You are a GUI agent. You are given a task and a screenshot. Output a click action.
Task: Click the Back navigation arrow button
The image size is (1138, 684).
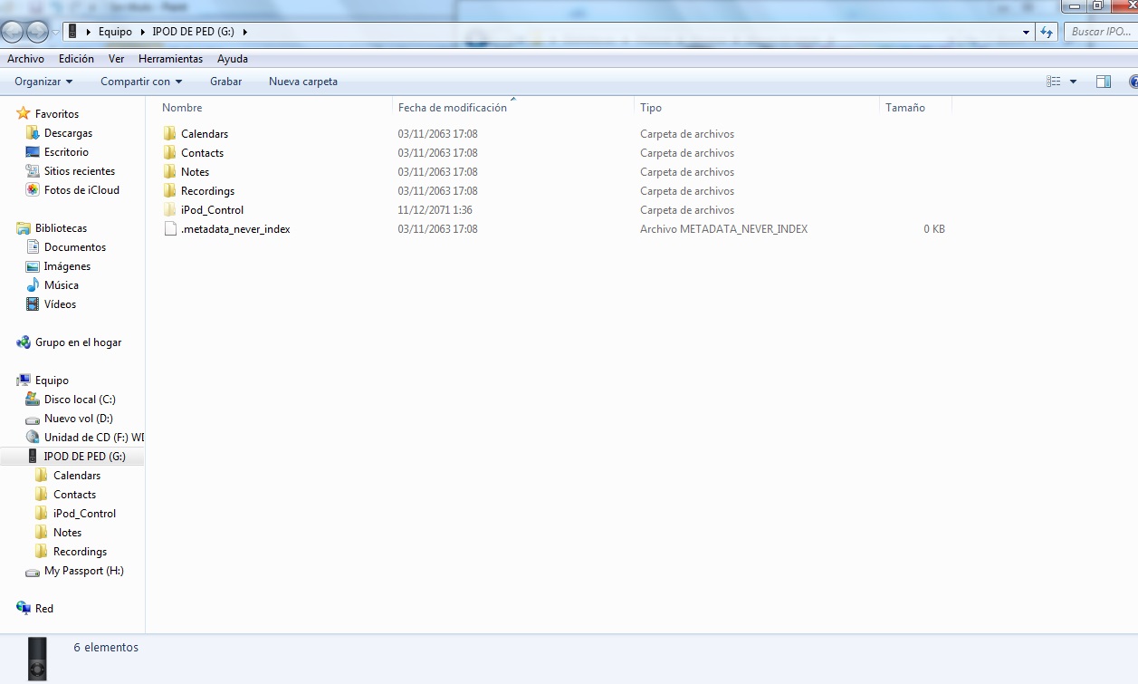13,32
